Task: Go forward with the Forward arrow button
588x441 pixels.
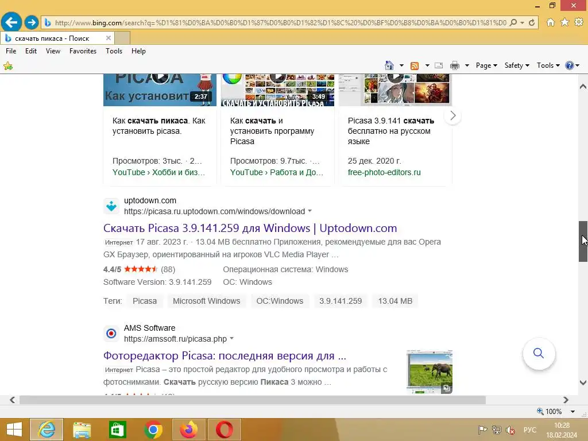Action: [32, 22]
